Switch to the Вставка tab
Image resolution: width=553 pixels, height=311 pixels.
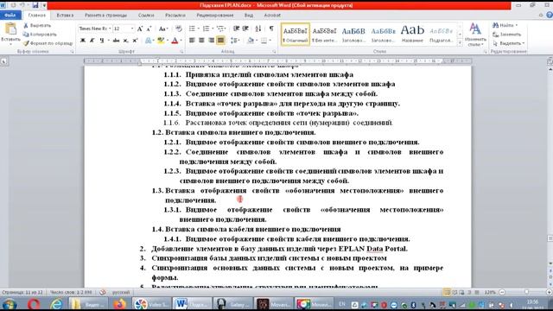tap(65, 16)
